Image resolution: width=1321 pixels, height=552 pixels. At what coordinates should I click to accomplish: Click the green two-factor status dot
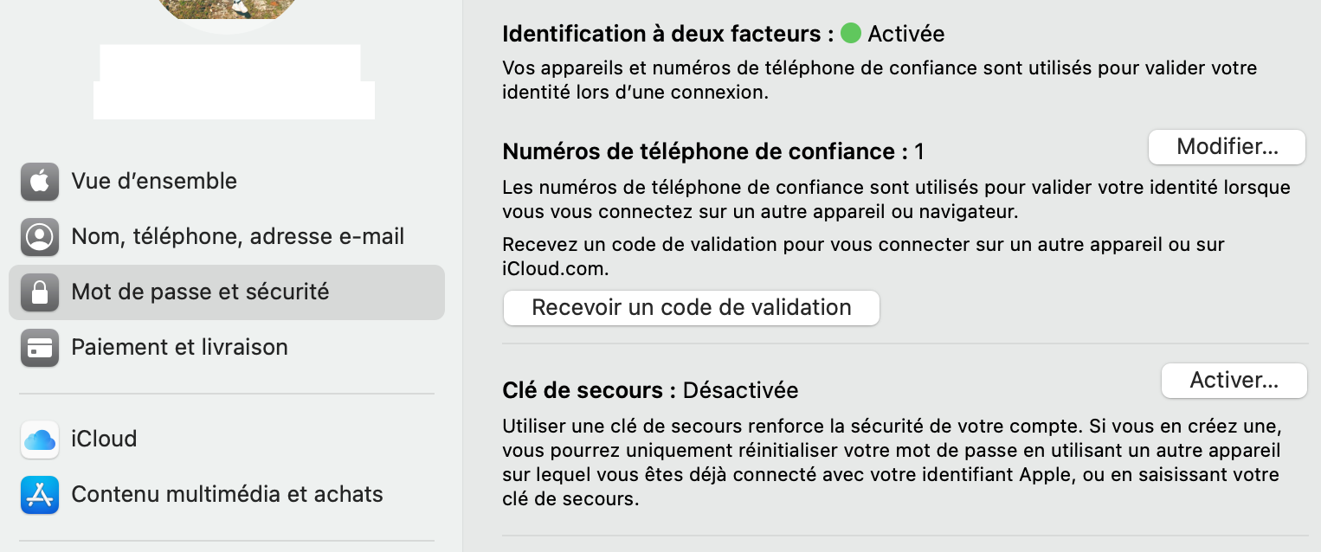(851, 34)
